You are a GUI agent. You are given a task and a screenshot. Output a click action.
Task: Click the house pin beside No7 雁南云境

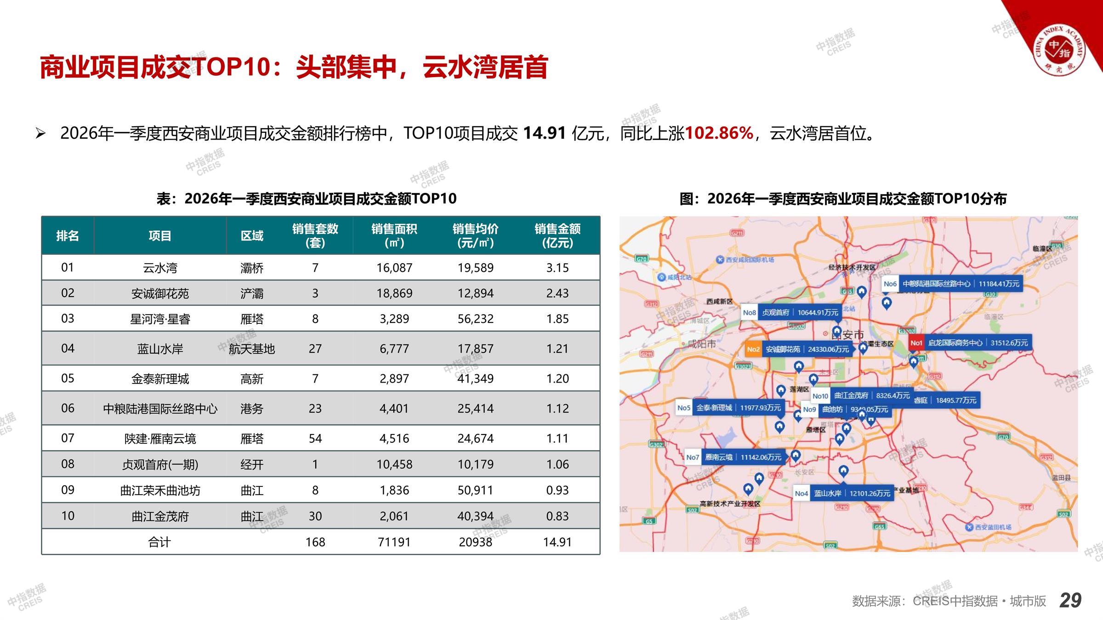pyautogui.click(x=796, y=456)
